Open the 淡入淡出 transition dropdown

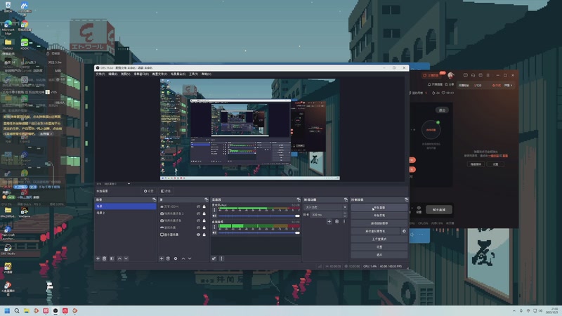(325, 207)
